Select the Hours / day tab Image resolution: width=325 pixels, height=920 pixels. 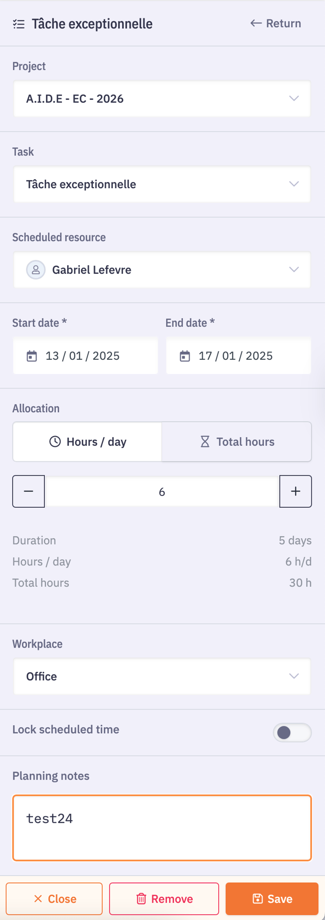pos(87,442)
